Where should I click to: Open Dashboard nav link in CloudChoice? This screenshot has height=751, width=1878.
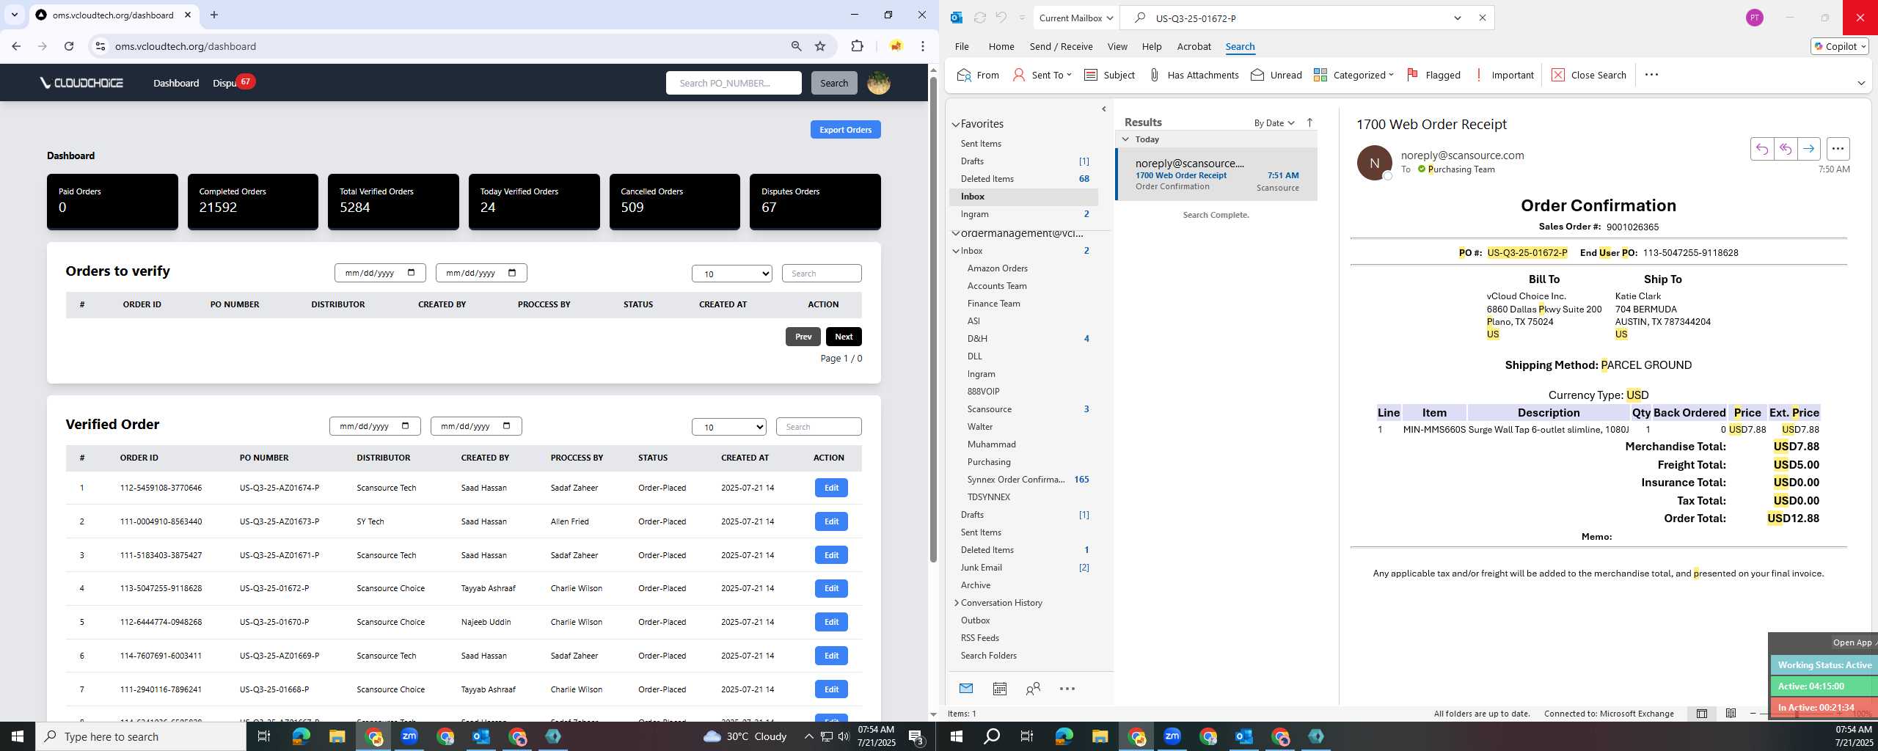point(176,83)
